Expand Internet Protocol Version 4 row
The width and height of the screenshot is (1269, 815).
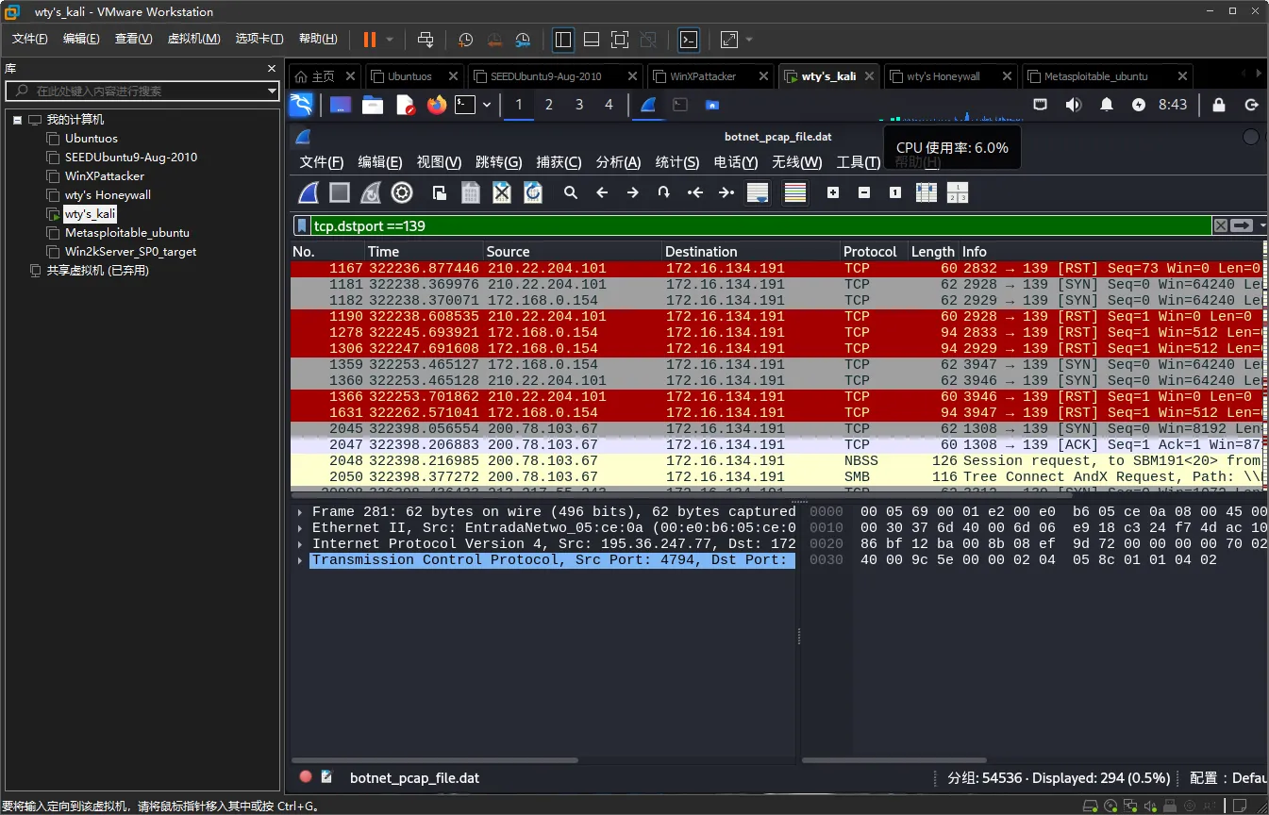pos(301,544)
